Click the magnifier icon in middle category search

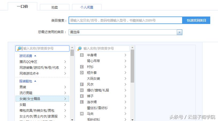(x=80, y=49)
